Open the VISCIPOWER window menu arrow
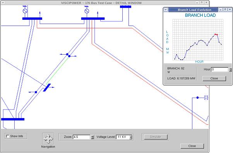The image size is (233, 153). (3, 3)
